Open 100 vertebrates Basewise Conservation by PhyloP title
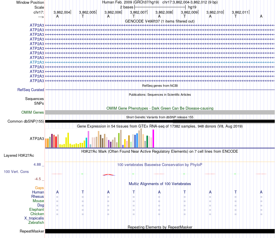The image size is (275, 238). [x=160, y=165]
